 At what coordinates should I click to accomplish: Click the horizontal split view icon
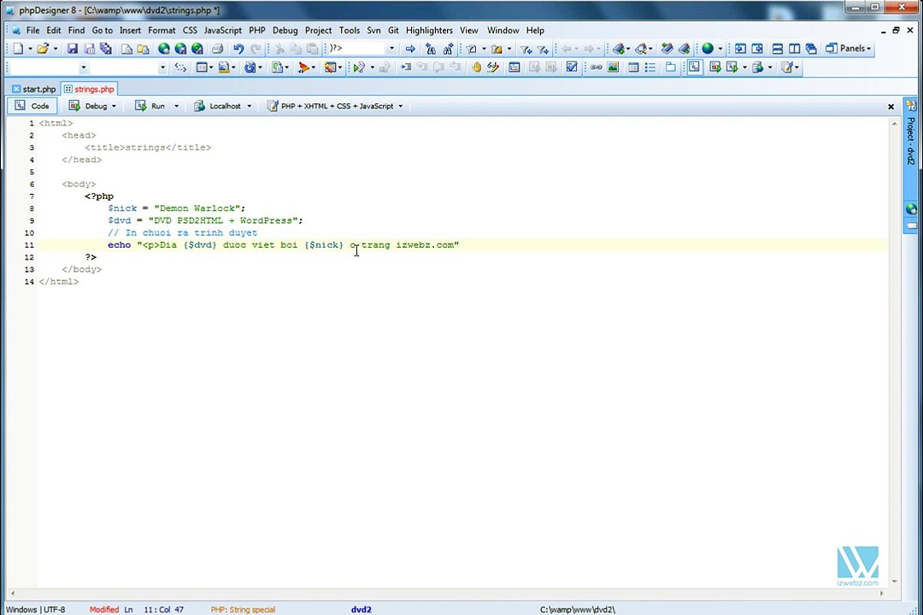pyautogui.click(x=778, y=49)
